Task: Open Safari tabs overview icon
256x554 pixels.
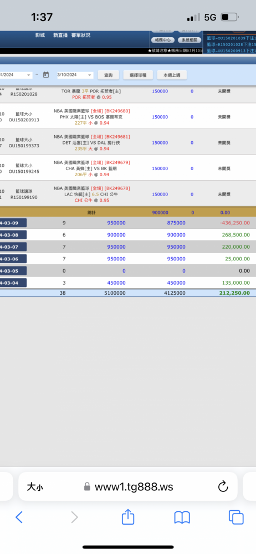Action: tap(236, 517)
